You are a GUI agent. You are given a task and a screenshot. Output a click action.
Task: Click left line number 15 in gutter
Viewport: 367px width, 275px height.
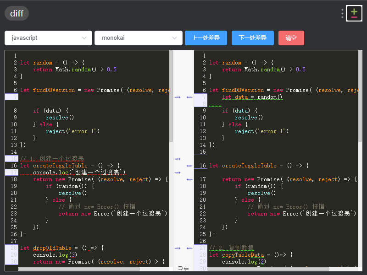click(x=14, y=158)
